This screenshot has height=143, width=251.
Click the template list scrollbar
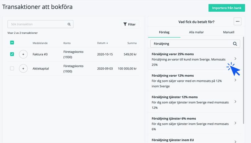click(x=244, y=80)
